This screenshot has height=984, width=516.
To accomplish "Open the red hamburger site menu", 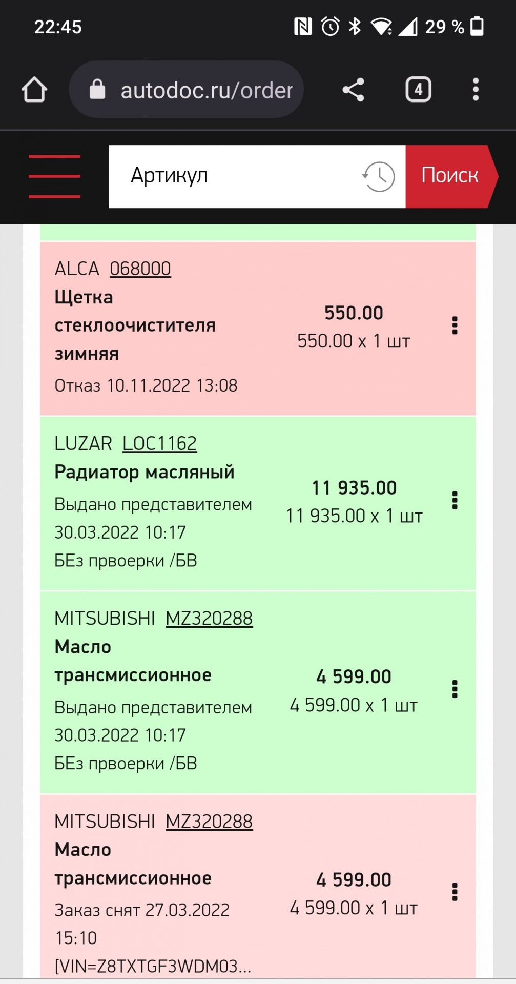I will point(54,176).
